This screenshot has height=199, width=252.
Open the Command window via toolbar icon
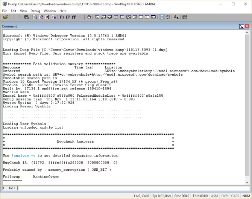click(x=97, y=17)
